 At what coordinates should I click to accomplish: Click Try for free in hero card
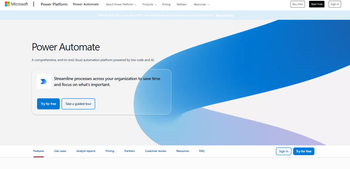(48, 104)
